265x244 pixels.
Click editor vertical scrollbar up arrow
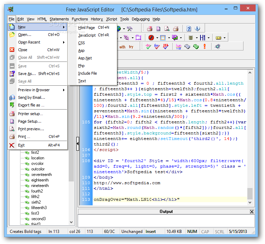(x=250, y=73)
